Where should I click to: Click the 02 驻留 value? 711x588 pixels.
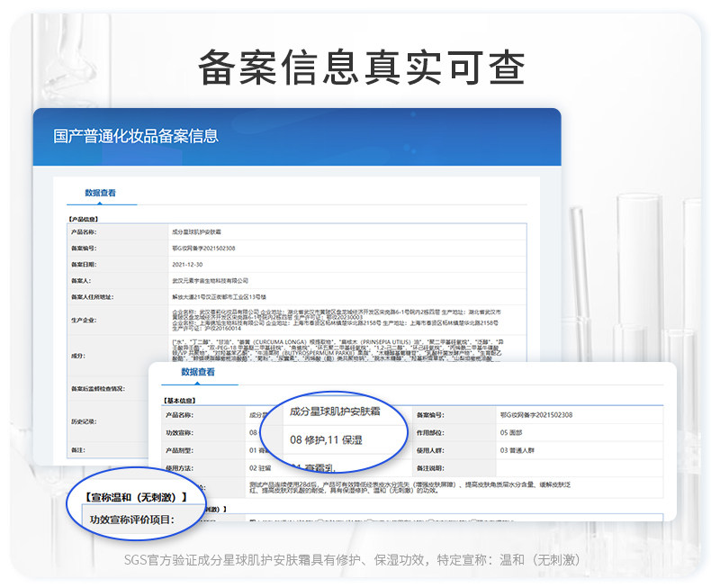pos(260,467)
